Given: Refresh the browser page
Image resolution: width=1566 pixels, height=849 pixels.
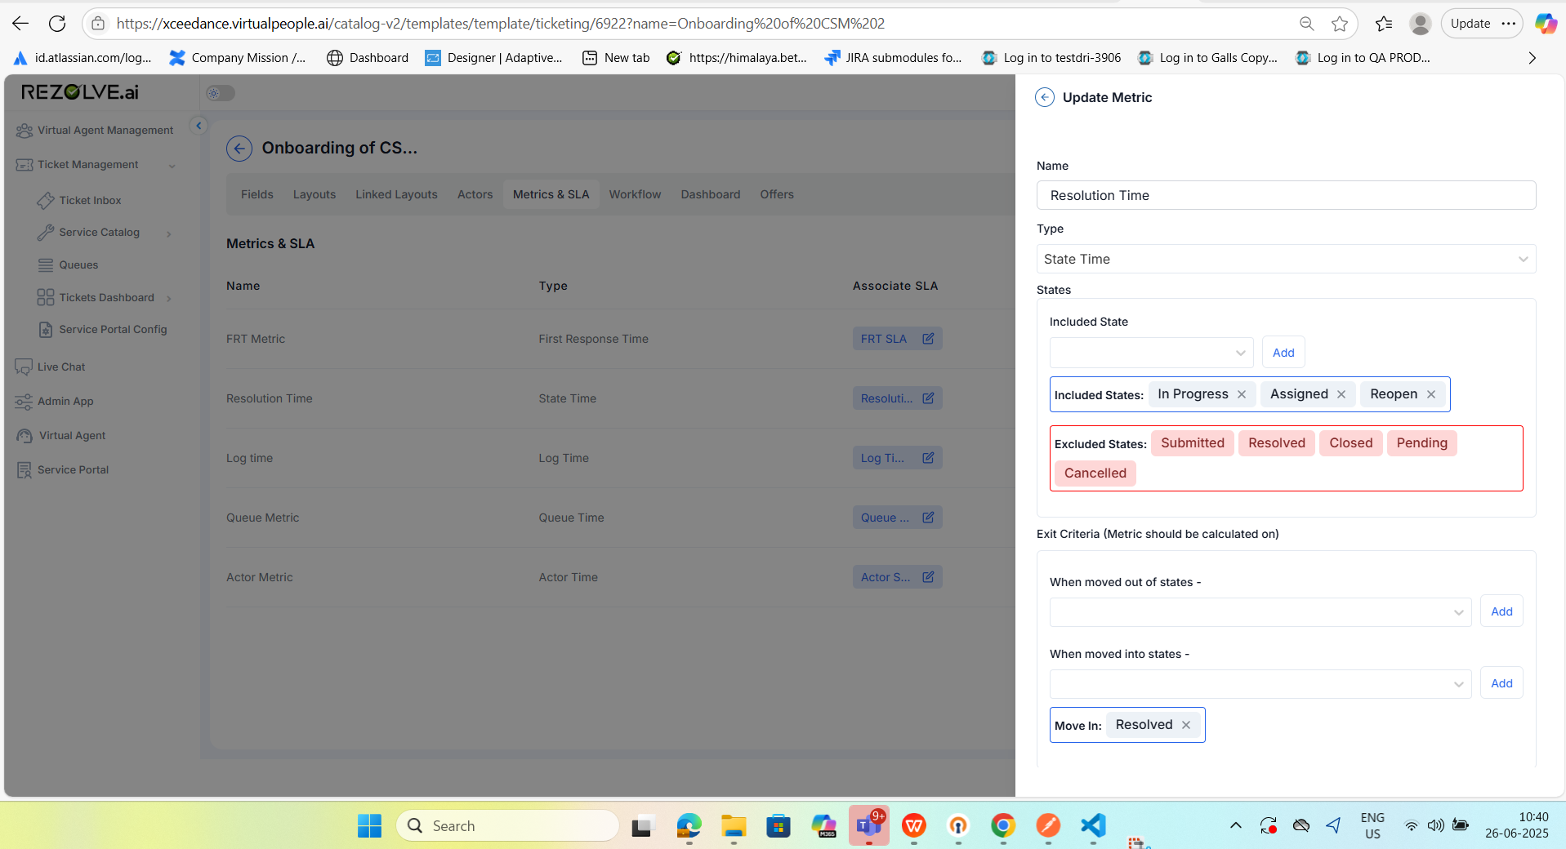Looking at the screenshot, I should tap(57, 24).
